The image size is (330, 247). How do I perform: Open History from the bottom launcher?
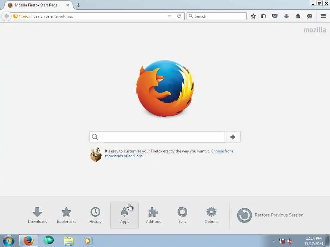pyautogui.click(x=95, y=215)
